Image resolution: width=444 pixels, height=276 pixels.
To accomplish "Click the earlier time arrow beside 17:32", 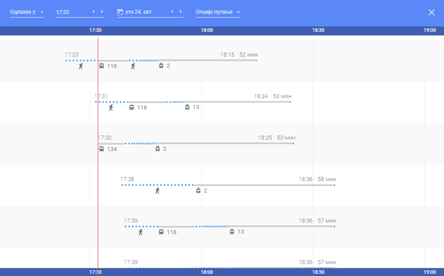I will click(x=93, y=12).
